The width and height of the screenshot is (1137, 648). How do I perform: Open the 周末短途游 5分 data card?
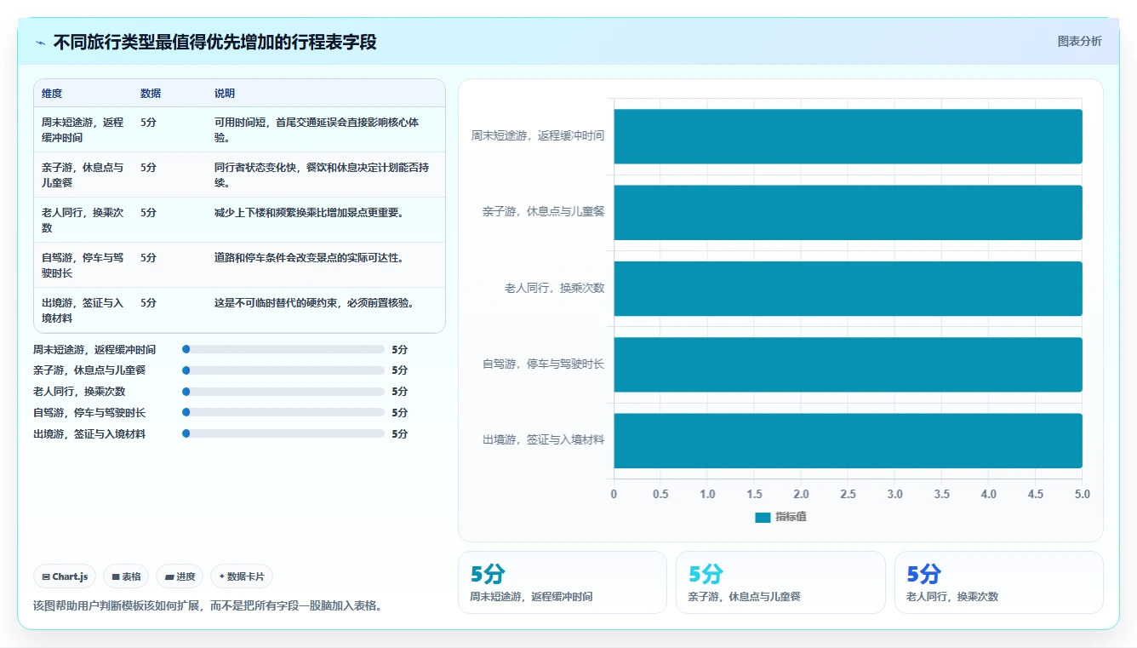pyautogui.click(x=563, y=582)
